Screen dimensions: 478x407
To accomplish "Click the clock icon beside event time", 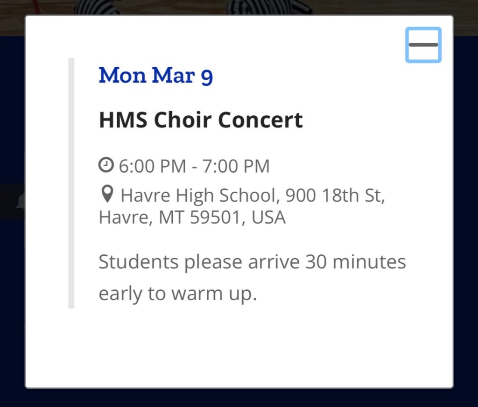I will (x=106, y=165).
